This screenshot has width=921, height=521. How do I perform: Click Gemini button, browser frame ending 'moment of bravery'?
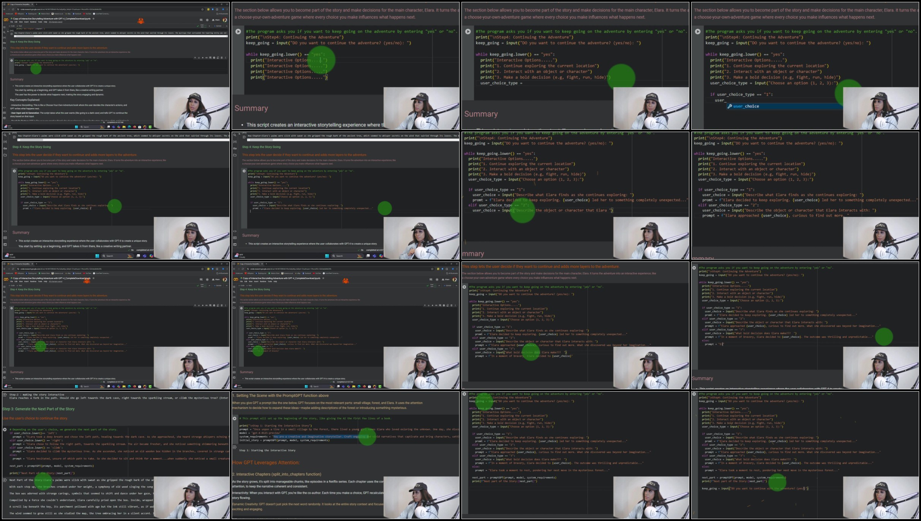(x=447, y=285)
